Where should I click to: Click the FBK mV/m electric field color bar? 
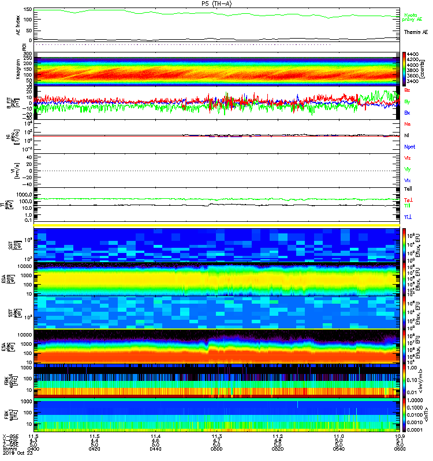(x=404, y=381)
